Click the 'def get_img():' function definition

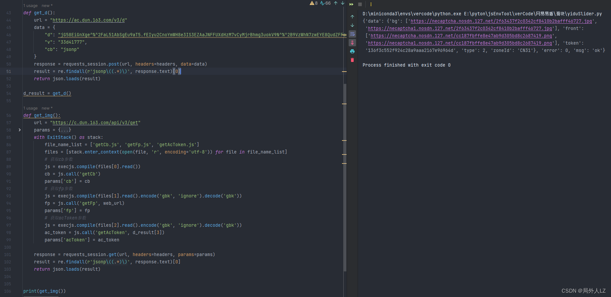tap(42, 115)
